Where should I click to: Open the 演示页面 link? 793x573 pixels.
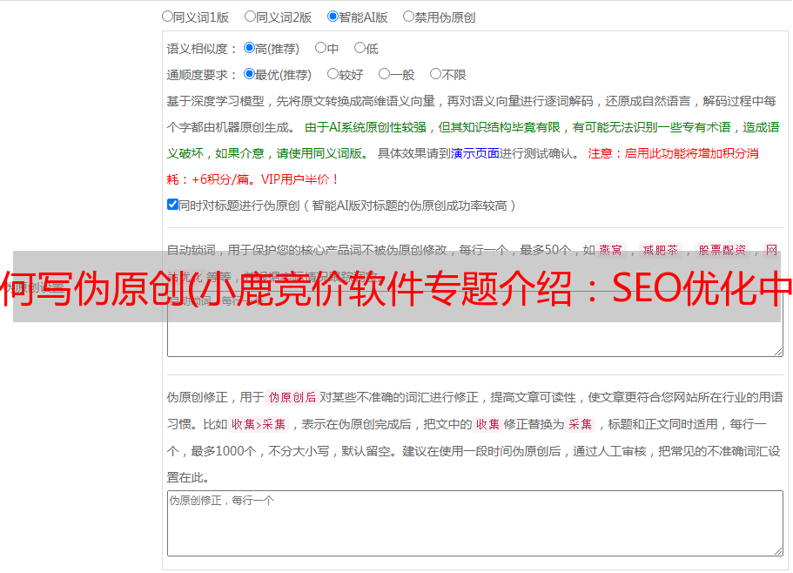475,153
